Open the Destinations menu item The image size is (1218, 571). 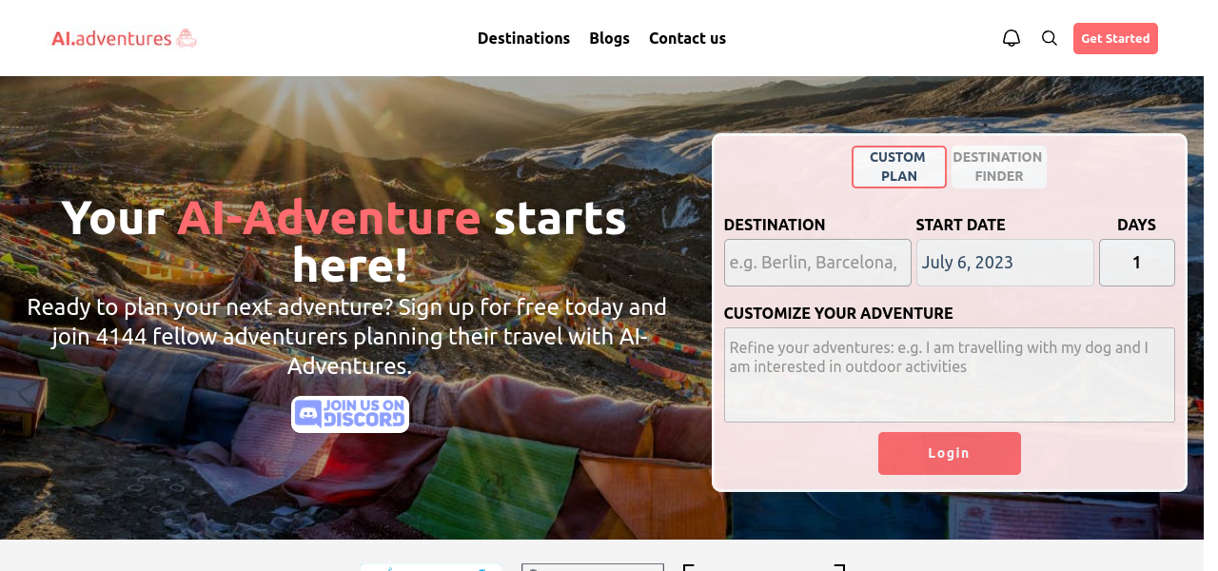point(523,38)
